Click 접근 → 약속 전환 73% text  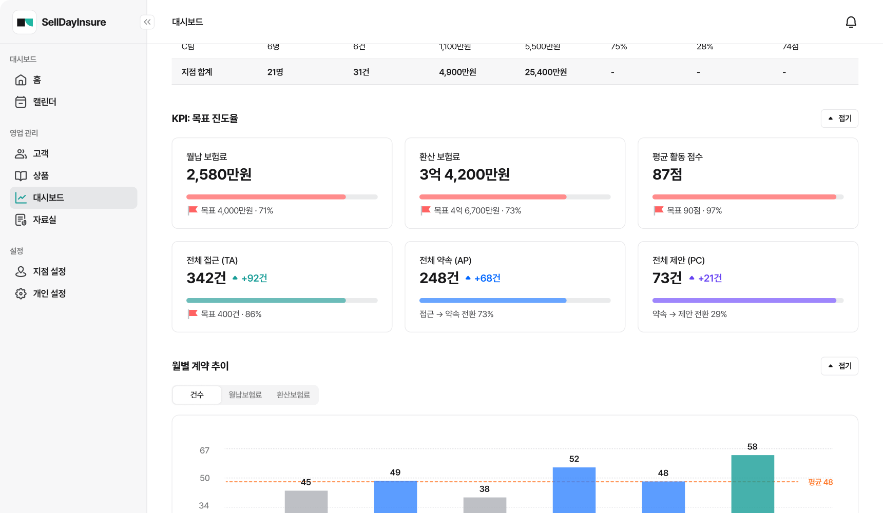click(456, 314)
